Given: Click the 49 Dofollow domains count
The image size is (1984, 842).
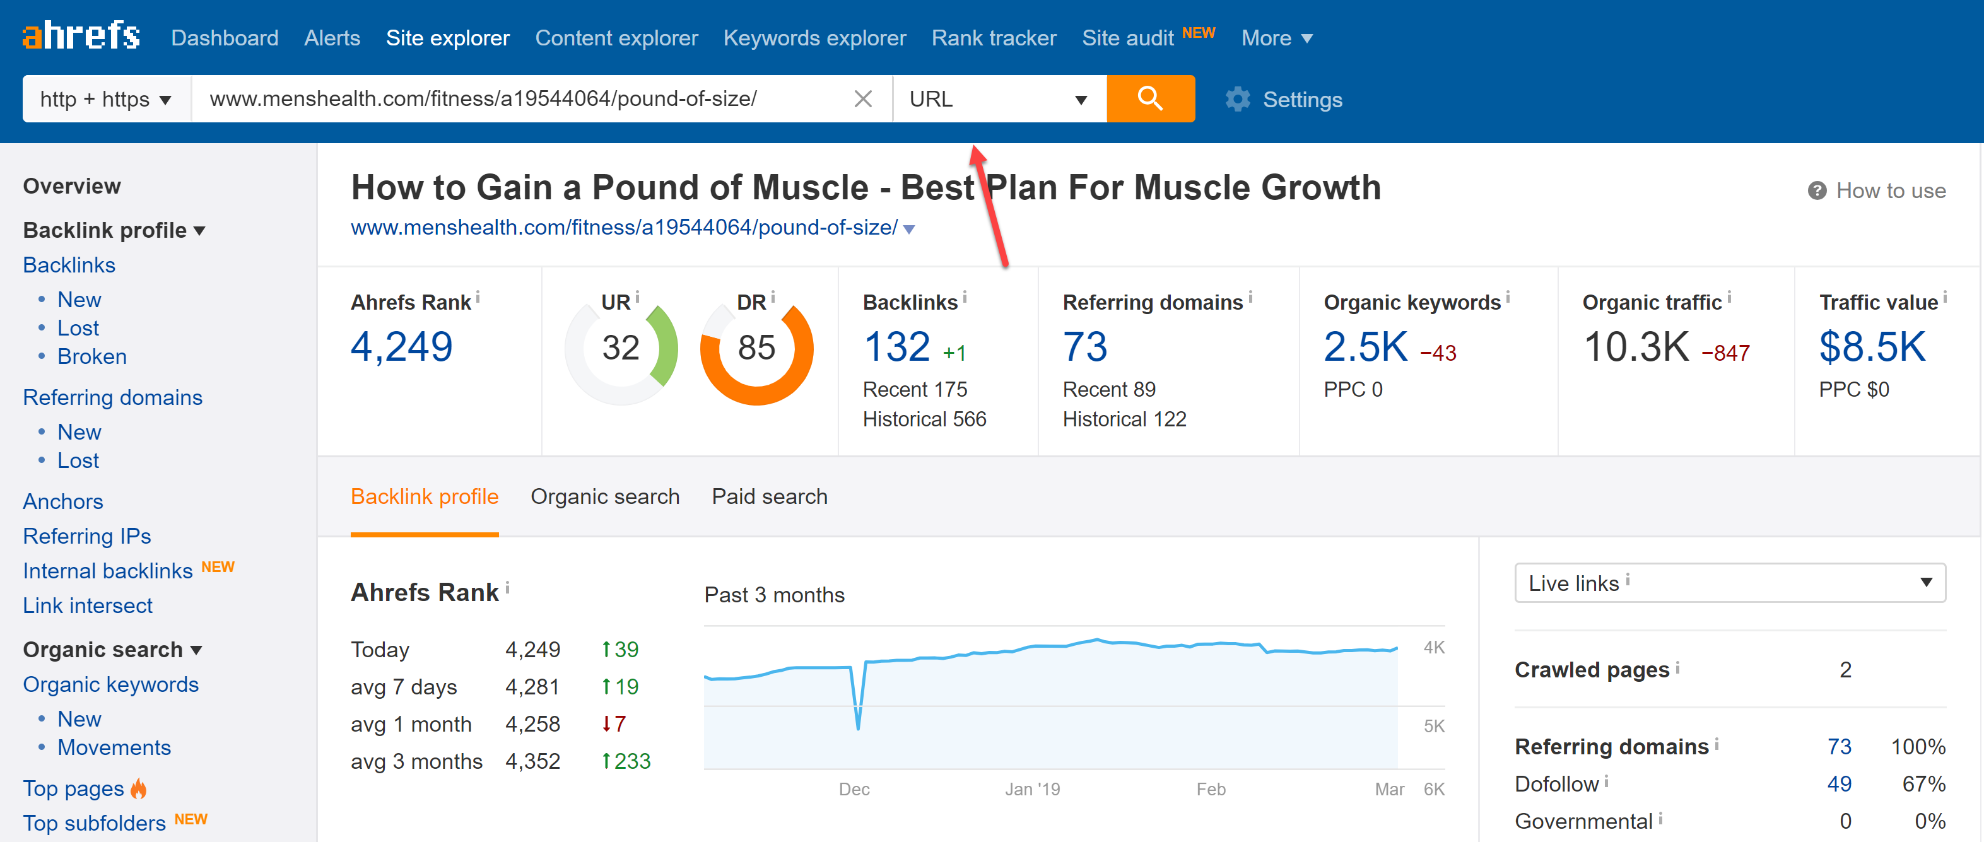Looking at the screenshot, I should coord(1839,783).
